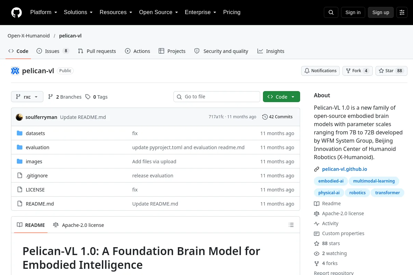Click the note icon by Custom properties

[x=317, y=233]
